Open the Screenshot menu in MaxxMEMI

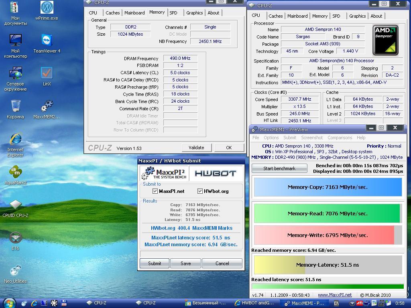click(x=311, y=138)
